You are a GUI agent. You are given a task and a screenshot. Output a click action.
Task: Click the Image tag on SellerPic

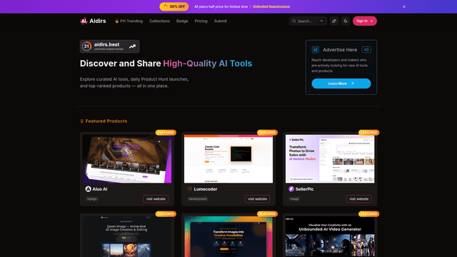click(294, 199)
